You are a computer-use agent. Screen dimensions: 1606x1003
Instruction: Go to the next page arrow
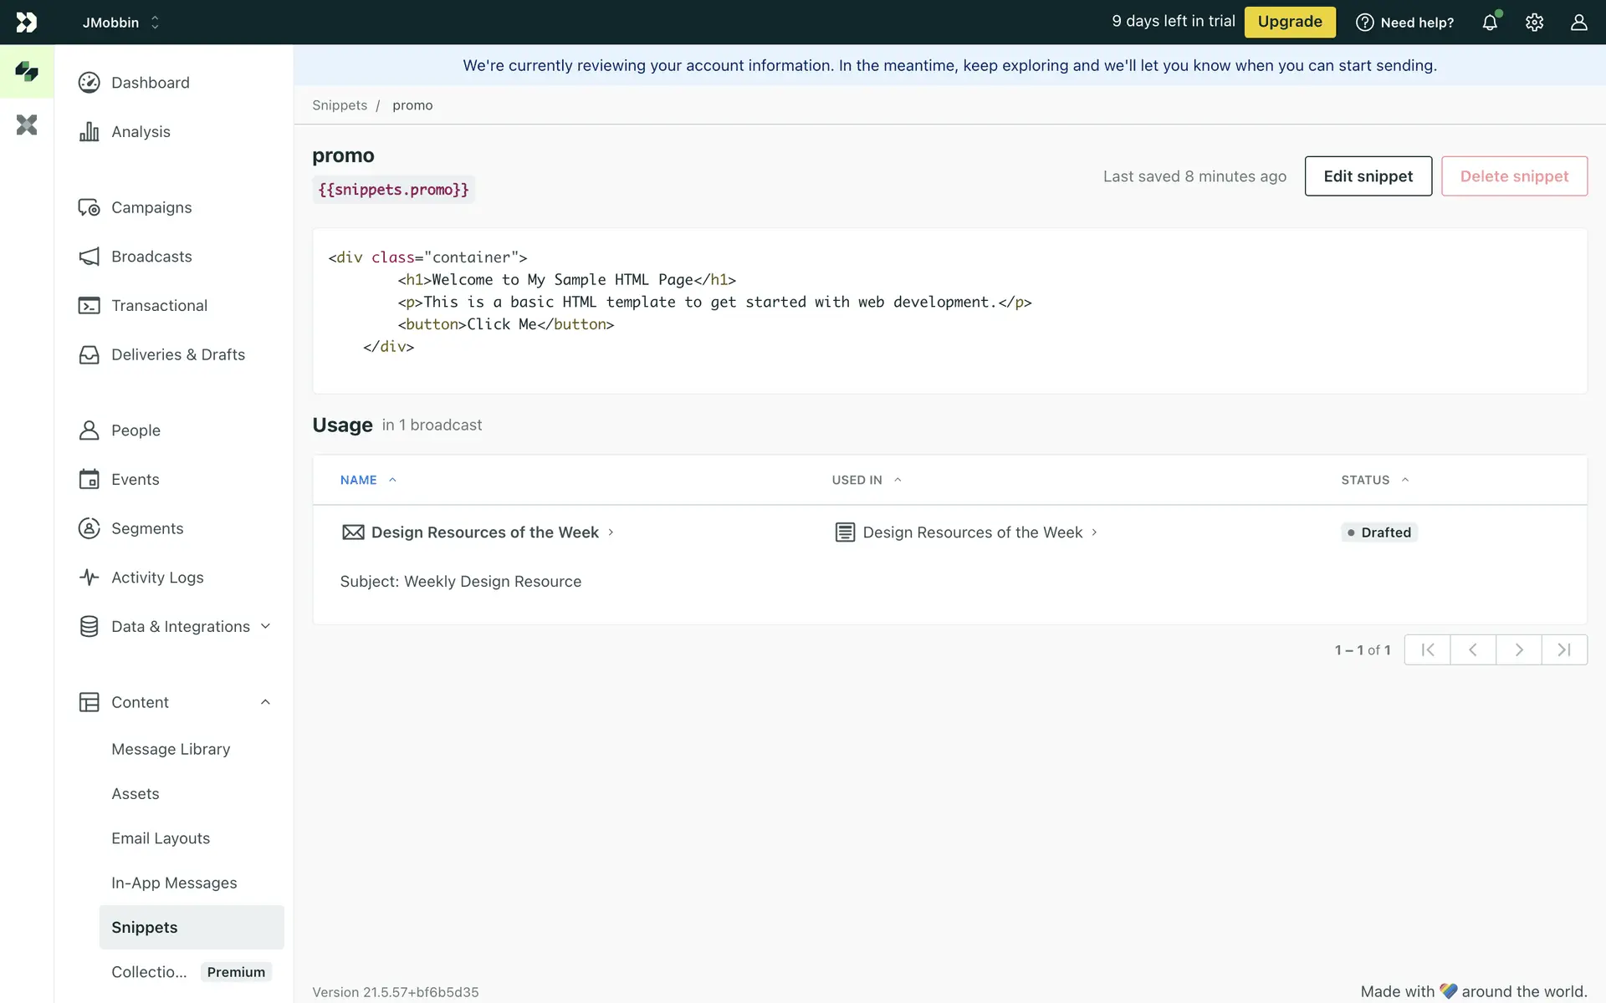point(1518,649)
